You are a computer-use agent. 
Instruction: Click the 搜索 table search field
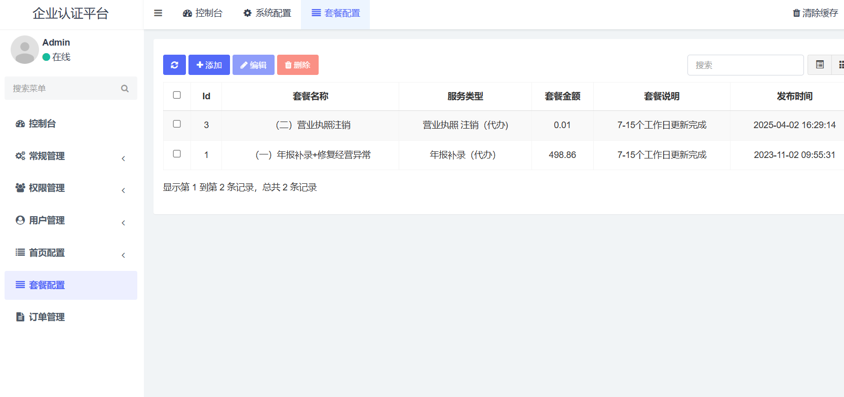coord(745,65)
